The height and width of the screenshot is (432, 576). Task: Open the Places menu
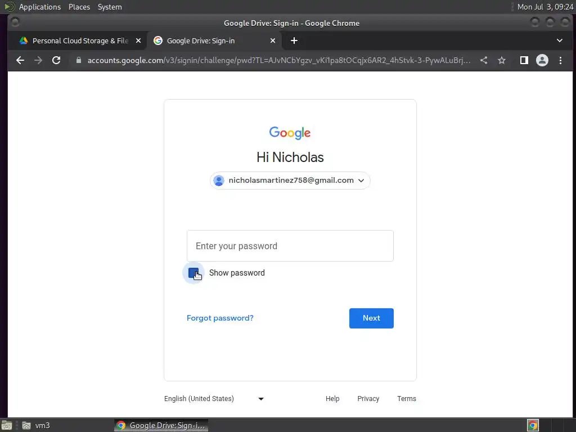(x=79, y=7)
